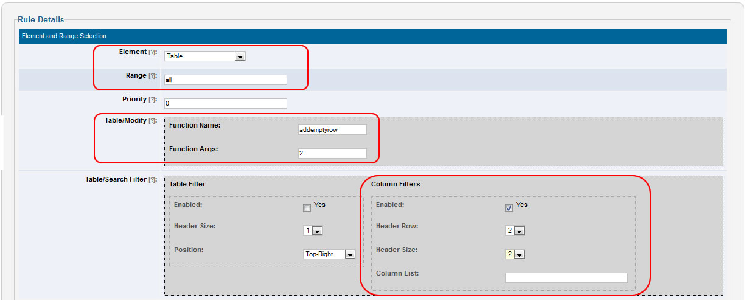Enable the Table Filter checkbox
Screen dimensions: 746x300
tap(307, 208)
